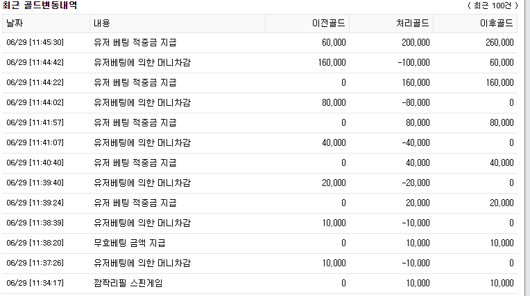This screenshot has width=530, height=296.
Task: Click 유저베팅에 의한 머니차감 at 11:44:02
Action: point(142,103)
